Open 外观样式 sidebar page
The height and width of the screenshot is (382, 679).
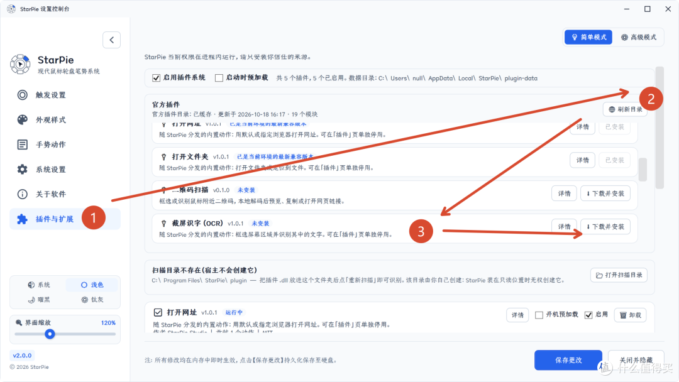click(x=65, y=120)
